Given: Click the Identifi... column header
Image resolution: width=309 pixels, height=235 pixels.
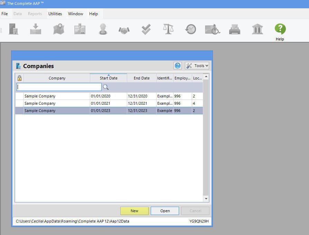Looking at the screenshot, I should [x=165, y=78].
